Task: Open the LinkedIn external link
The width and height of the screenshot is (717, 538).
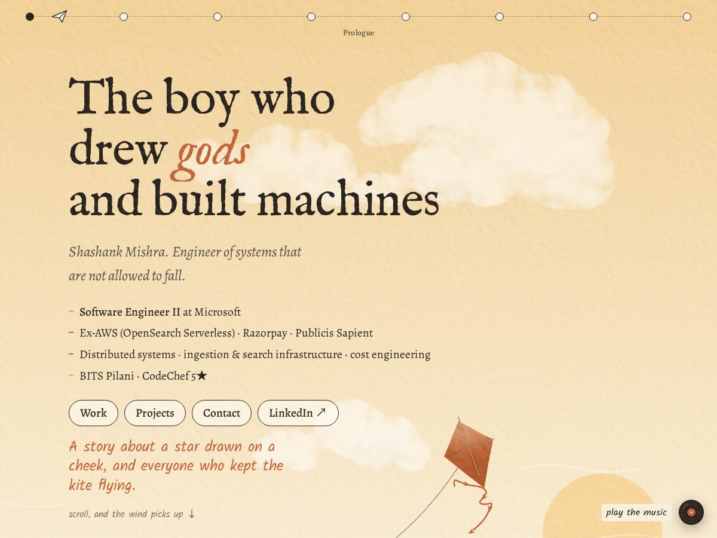Action: point(298,413)
